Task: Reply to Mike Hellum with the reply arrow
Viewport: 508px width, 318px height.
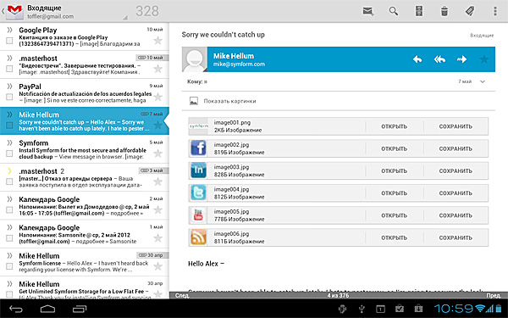Action: pyautogui.click(x=417, y=59)
